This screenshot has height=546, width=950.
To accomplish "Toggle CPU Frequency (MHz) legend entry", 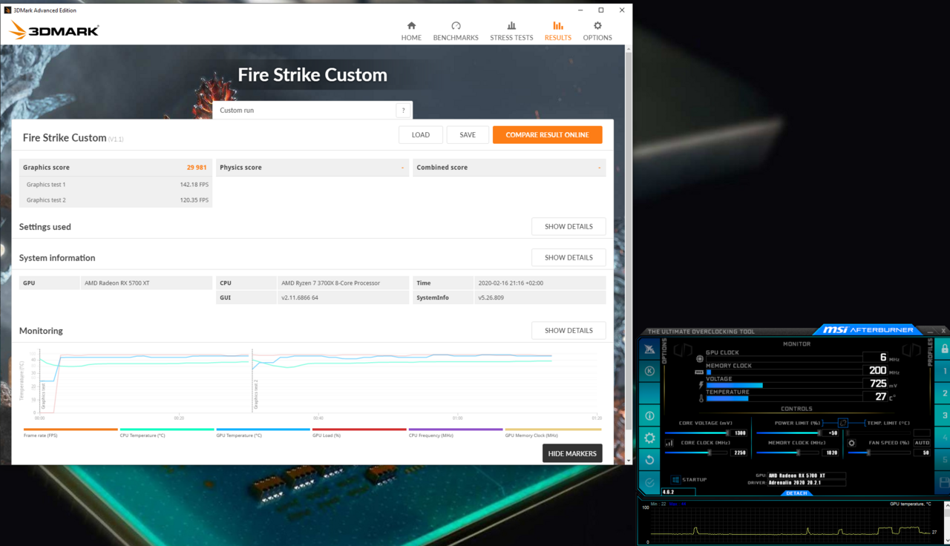I will pyautogui.click(x=456, y=432).
